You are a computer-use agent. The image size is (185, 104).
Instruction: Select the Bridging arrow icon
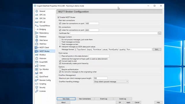pyautogui.click(x=37, y=29)
